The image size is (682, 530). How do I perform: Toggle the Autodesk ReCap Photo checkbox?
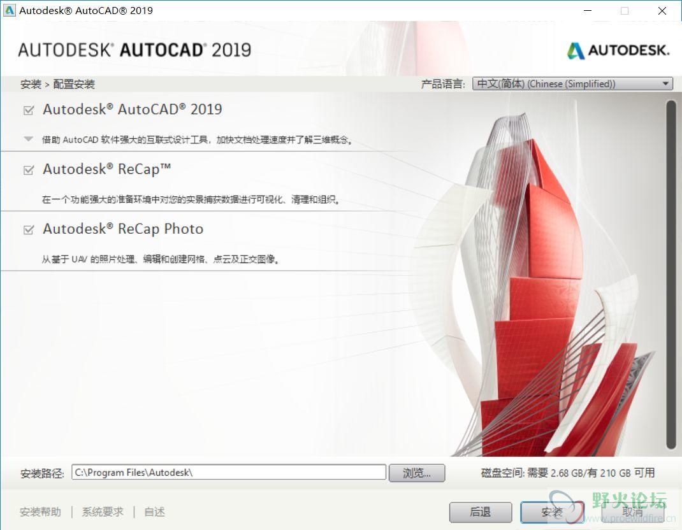(29, 229)
